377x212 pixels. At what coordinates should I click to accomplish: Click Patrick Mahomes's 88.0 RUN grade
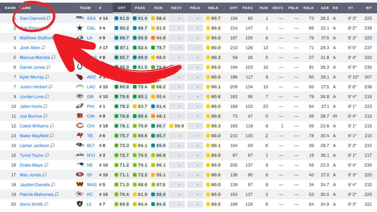tap(159, 194)
